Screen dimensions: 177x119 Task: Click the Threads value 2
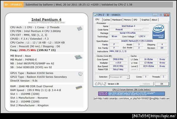click(163, 76)
